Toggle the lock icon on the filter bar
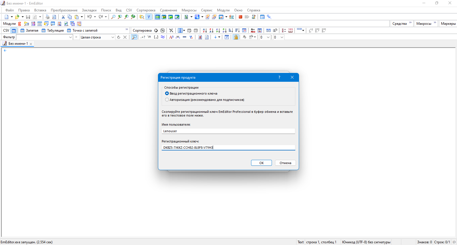The image size is (457, 245). [236, 37]
